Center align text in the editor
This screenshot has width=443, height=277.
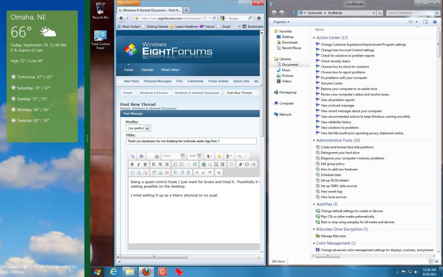pos(160,164)
